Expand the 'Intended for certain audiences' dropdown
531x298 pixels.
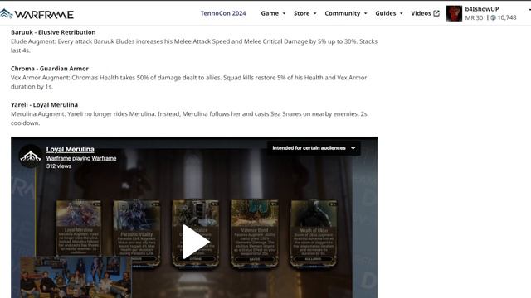click(314, 148)
